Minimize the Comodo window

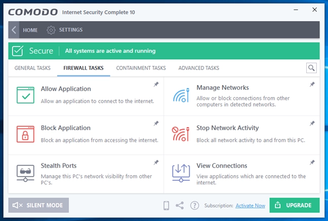(x=296, y=10)
